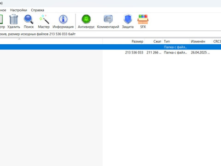Open the Справка menu
This screenshot has height=166, width=221.
(x=37, y=10)
